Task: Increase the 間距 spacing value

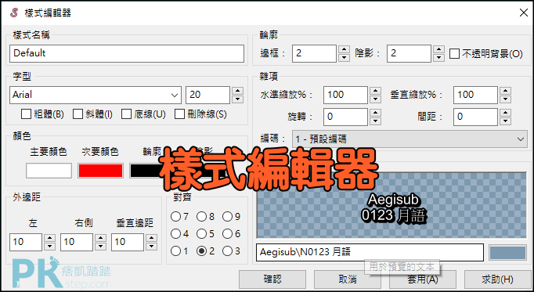Action: click(x=505, y=113)
